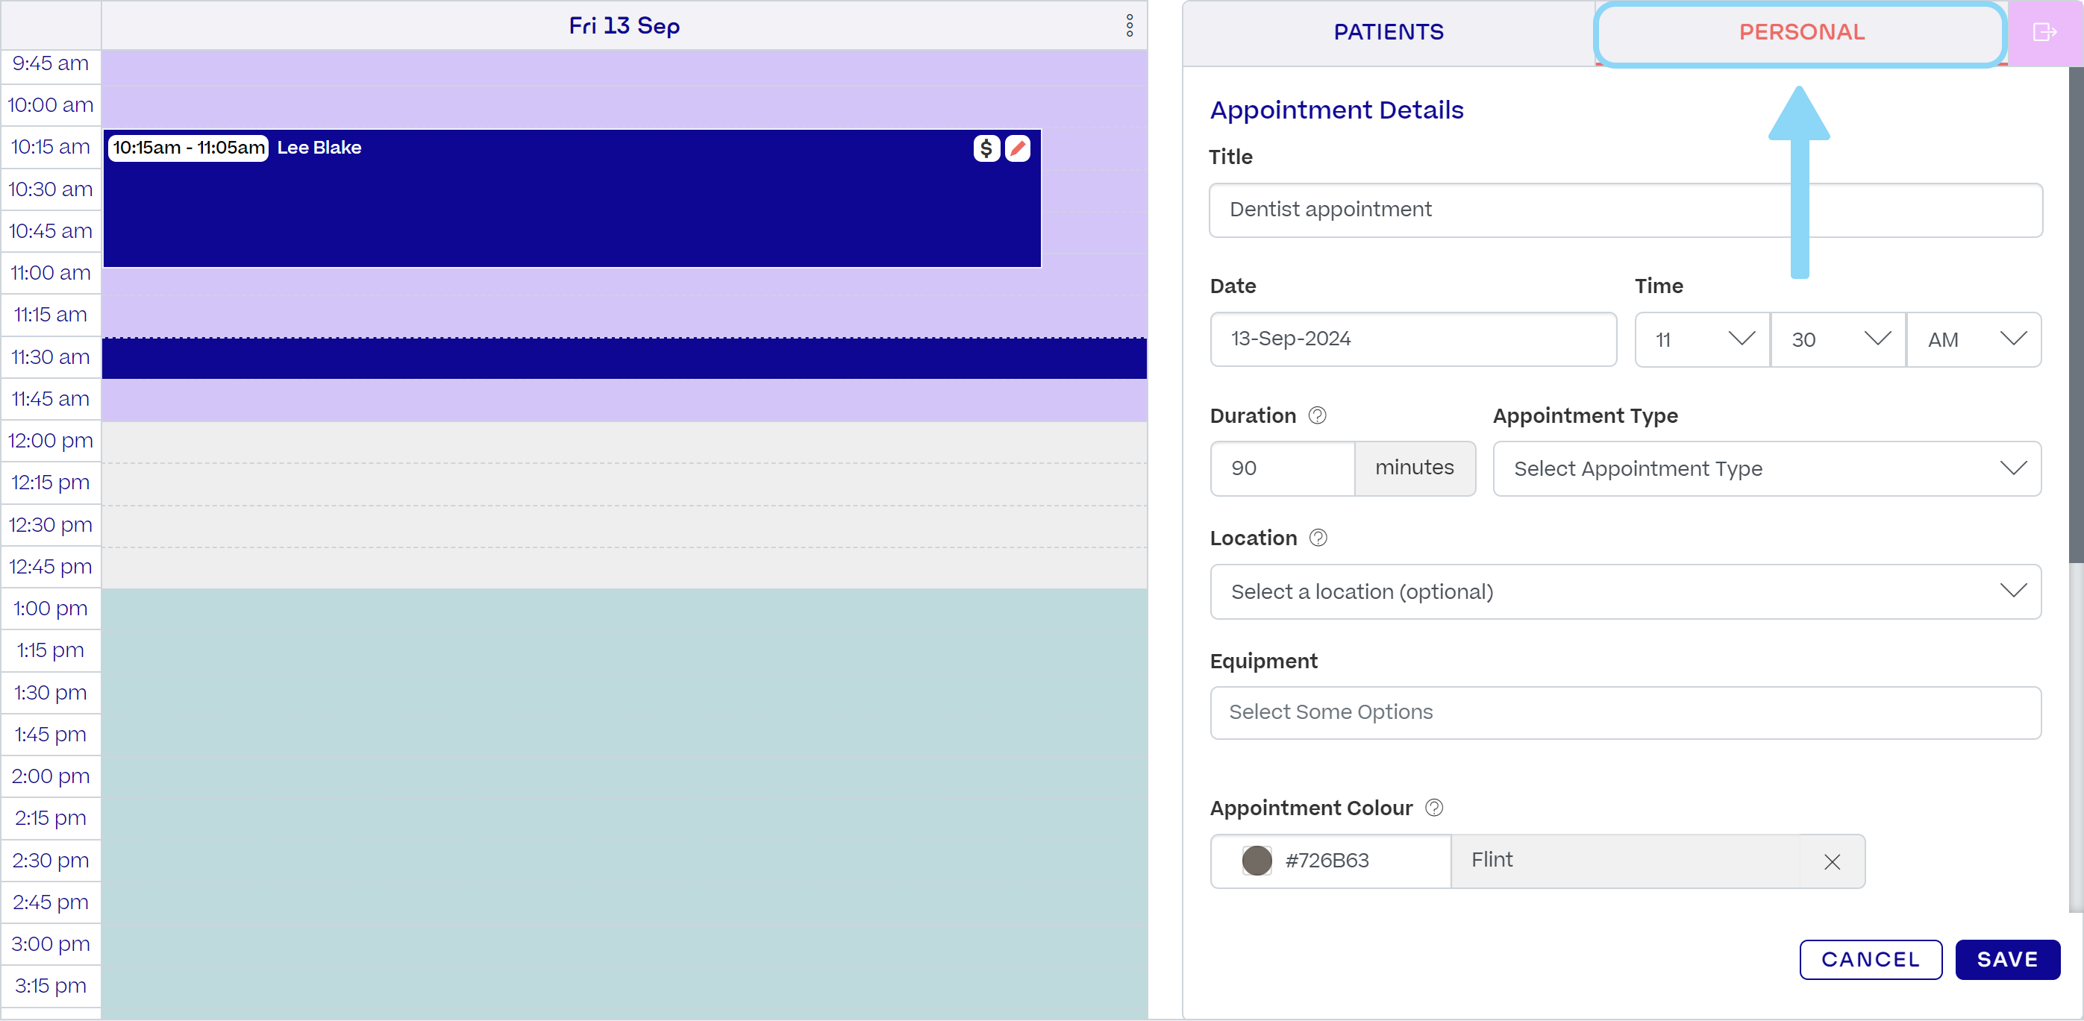Open the minutes dropdown showing 30
Image resolution: width=2084 pixels, height=1021 pixels.
pyautogui.click(x=1838, y=339)
